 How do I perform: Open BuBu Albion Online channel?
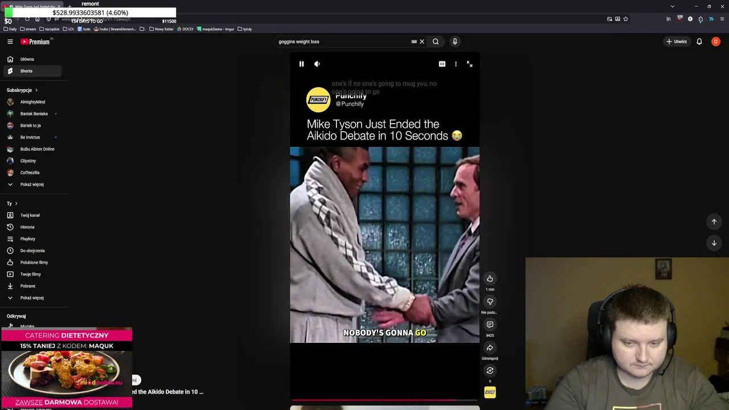coord(32,149)
